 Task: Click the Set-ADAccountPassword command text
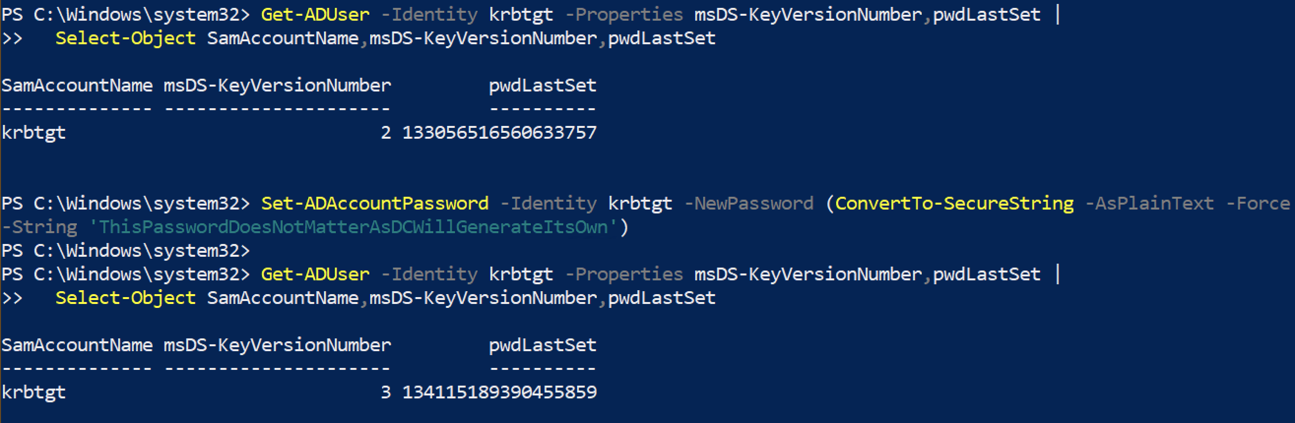[375, 204]
